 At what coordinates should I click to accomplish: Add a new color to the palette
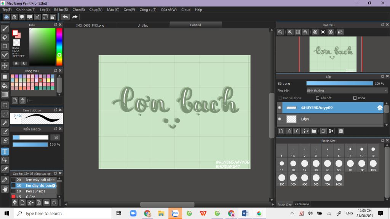click(15, 100)
